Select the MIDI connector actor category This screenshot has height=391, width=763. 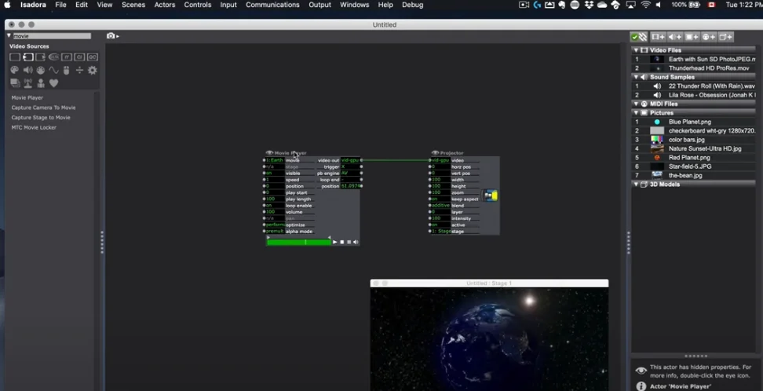[41, 70]
